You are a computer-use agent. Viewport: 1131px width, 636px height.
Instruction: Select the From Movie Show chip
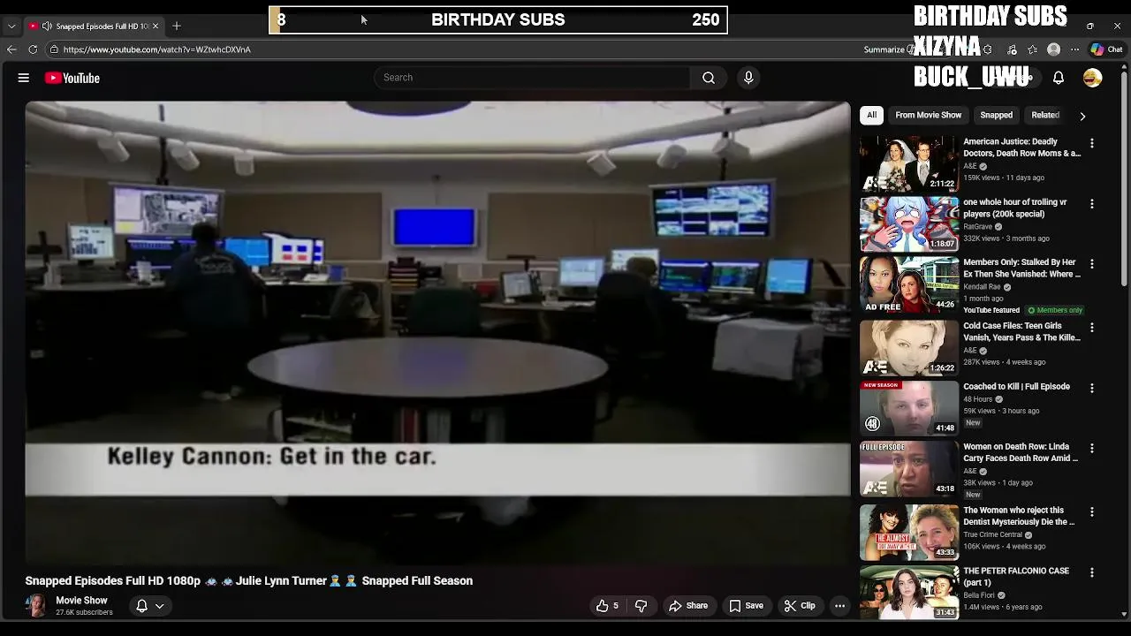point(928,115)
